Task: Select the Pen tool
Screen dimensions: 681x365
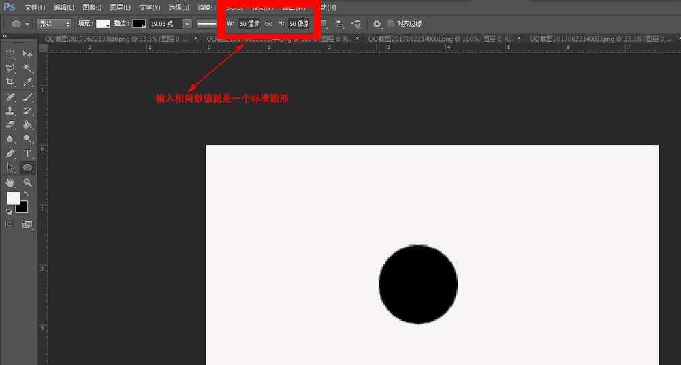Action: (x=10, y=153)
